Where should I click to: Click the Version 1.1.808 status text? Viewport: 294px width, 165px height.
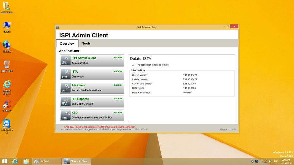pos(227,130)
